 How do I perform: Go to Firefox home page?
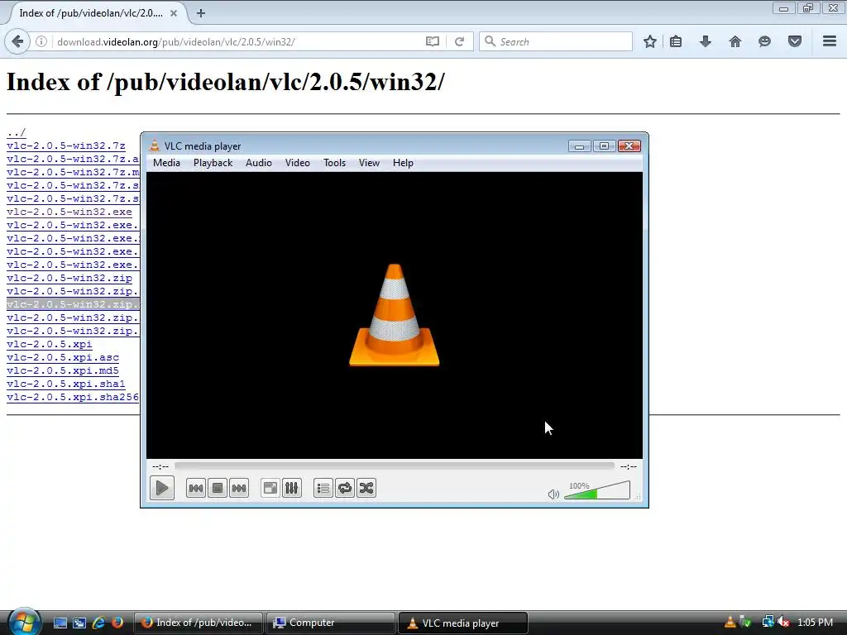[735, 41]
